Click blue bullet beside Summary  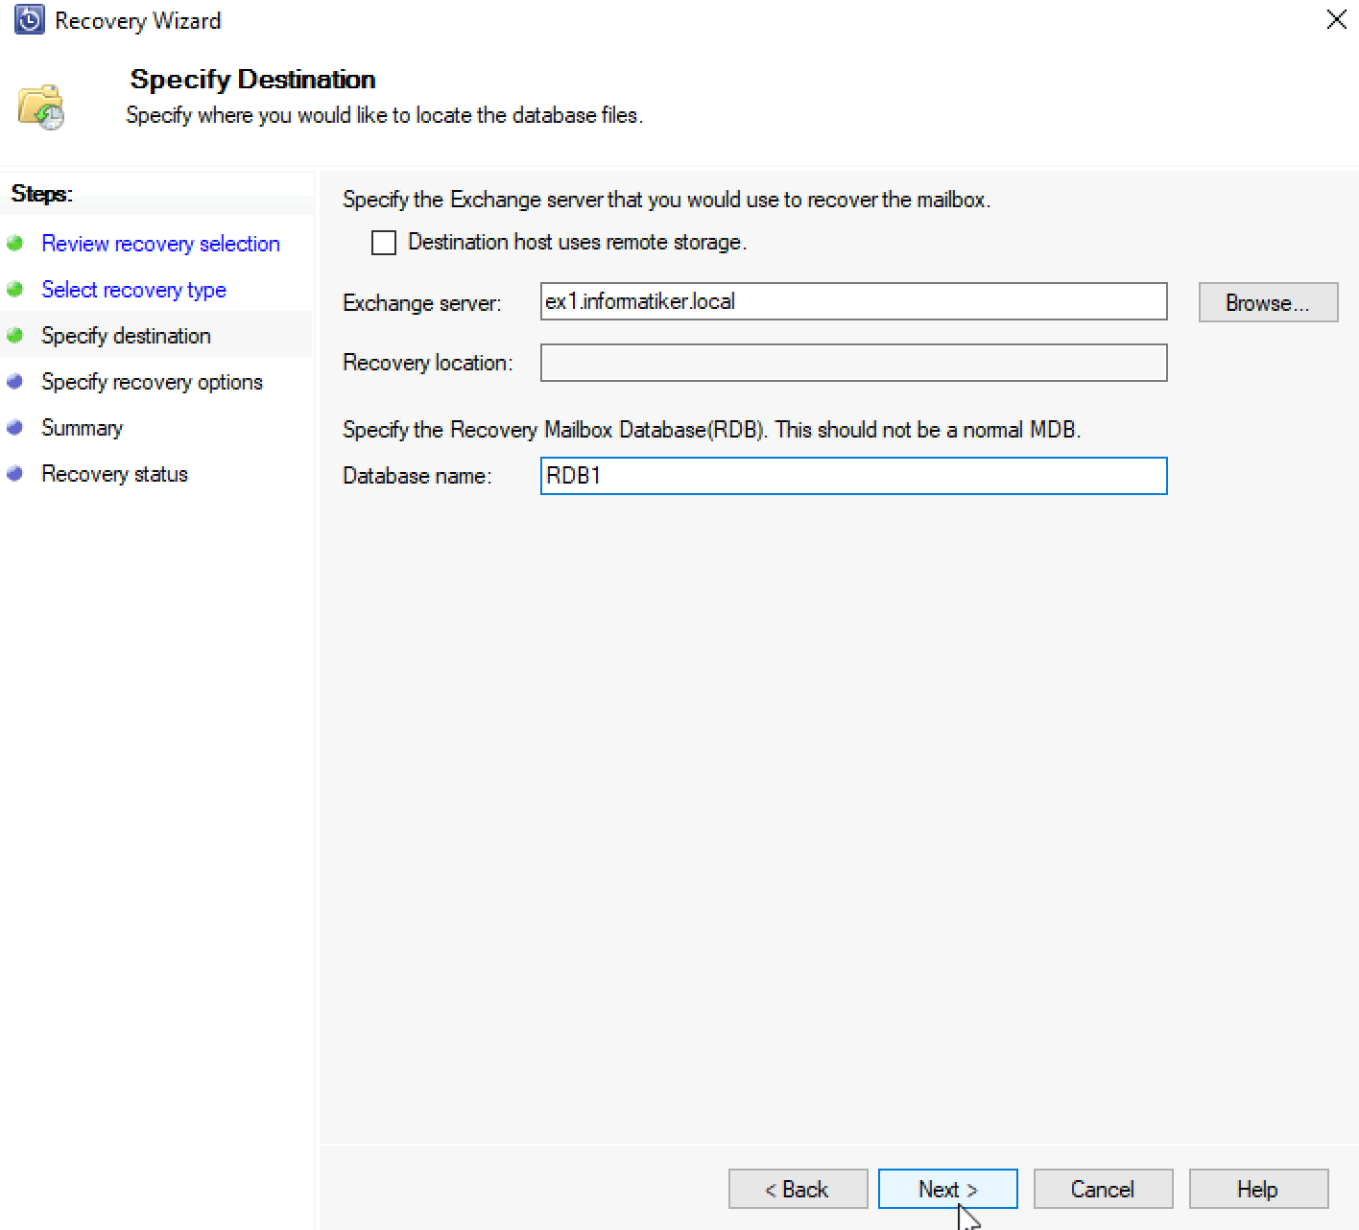point(14,427)
